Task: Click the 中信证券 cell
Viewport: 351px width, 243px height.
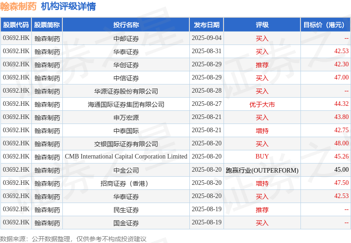Action: point(126,78)
